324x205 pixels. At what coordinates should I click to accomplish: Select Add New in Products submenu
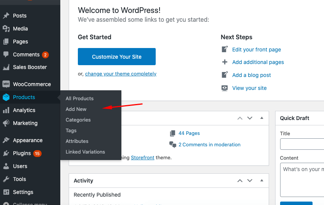click(76, 109)
